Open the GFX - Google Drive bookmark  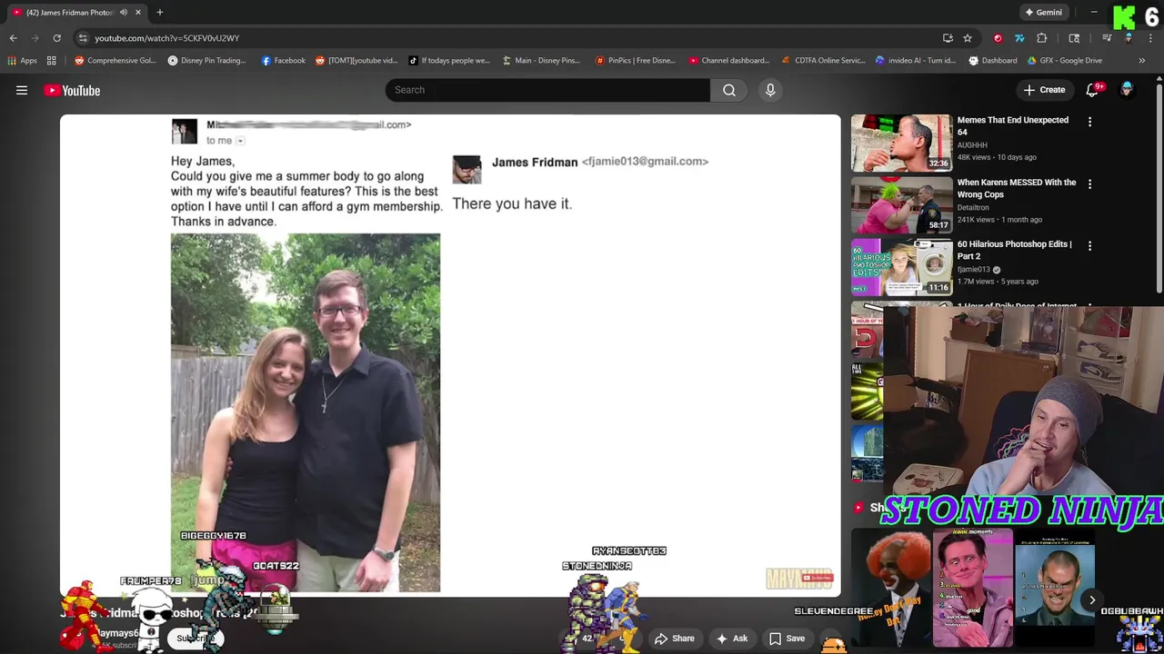pos(1064,61)
